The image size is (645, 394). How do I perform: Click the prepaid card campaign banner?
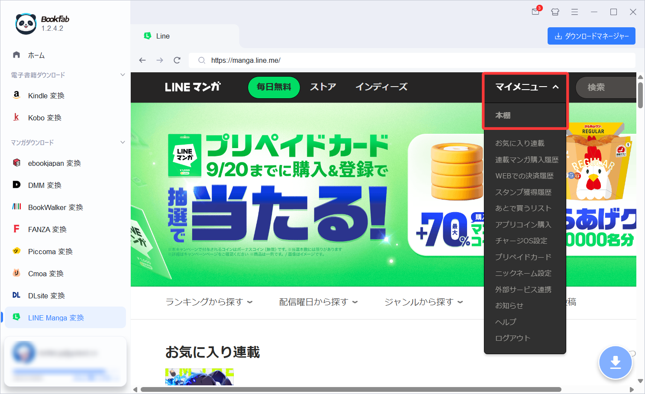(x=277, y=194)
